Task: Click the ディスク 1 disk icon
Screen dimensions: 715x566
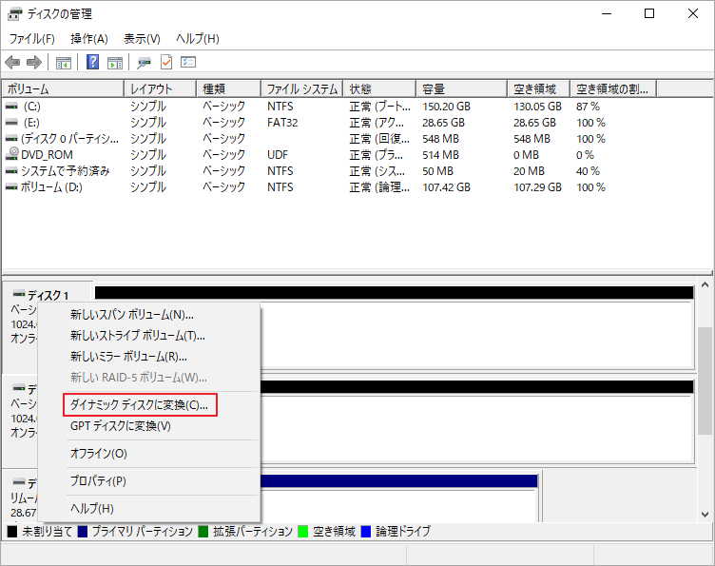Action: (19, 293)
